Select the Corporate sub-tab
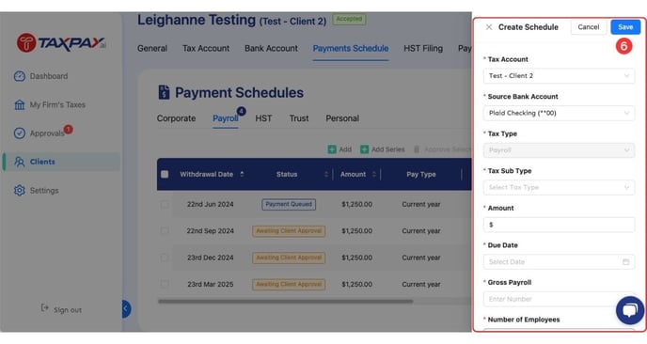 [176, 118]
